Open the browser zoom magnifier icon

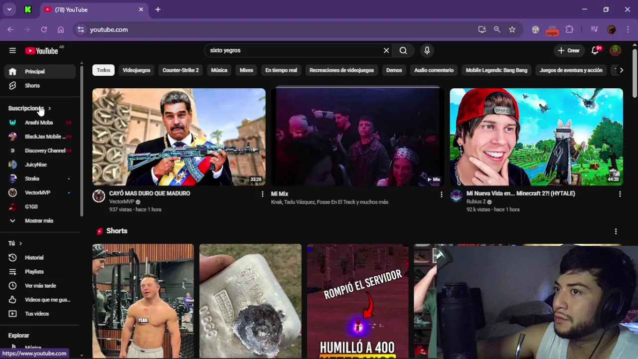497,29
